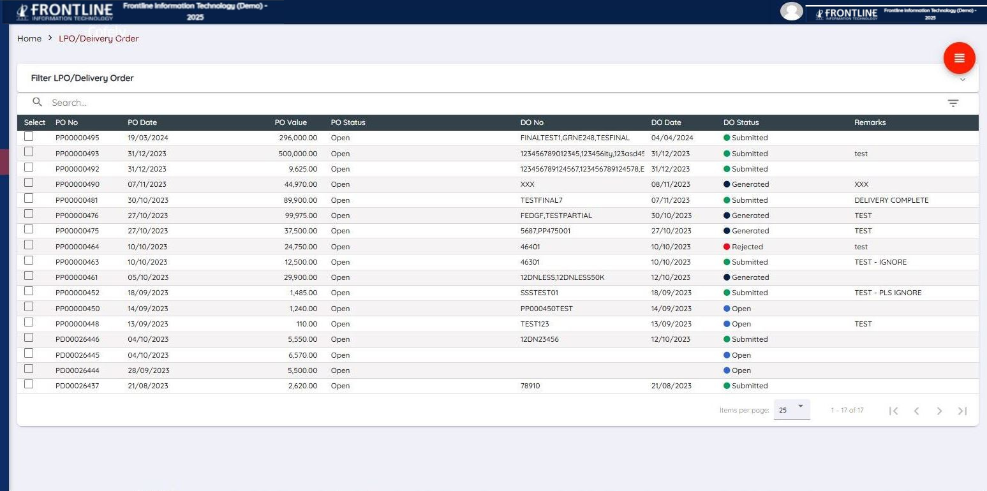Viewport: 987px width, 491px height.
Task: Collapse the Filter LPO/Delivery Order panel
Action: pos(963,79)
